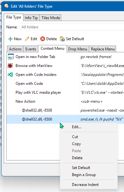Select the Open with Code Insiders label
Viewport: 124px width, 192px height.
(x=36, y=75)
